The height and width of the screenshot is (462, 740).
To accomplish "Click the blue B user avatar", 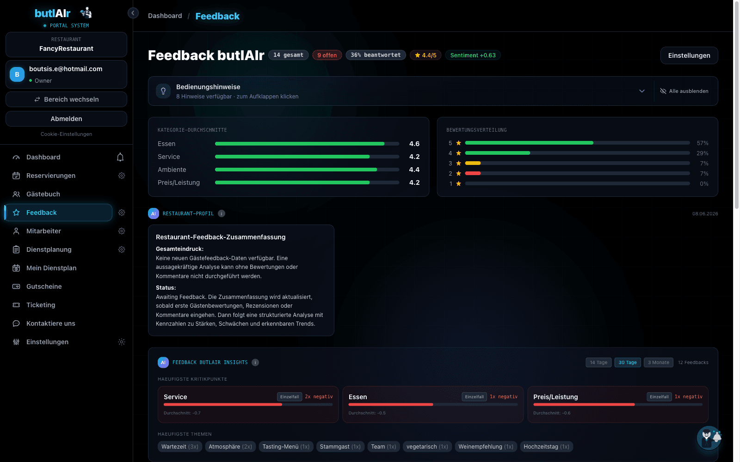I will pos(17,74).
